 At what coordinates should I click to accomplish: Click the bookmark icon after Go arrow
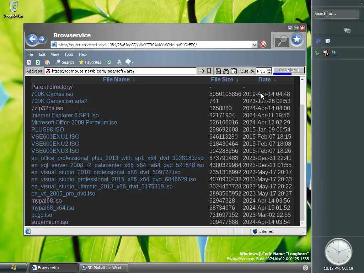click(x=209, y=71)
